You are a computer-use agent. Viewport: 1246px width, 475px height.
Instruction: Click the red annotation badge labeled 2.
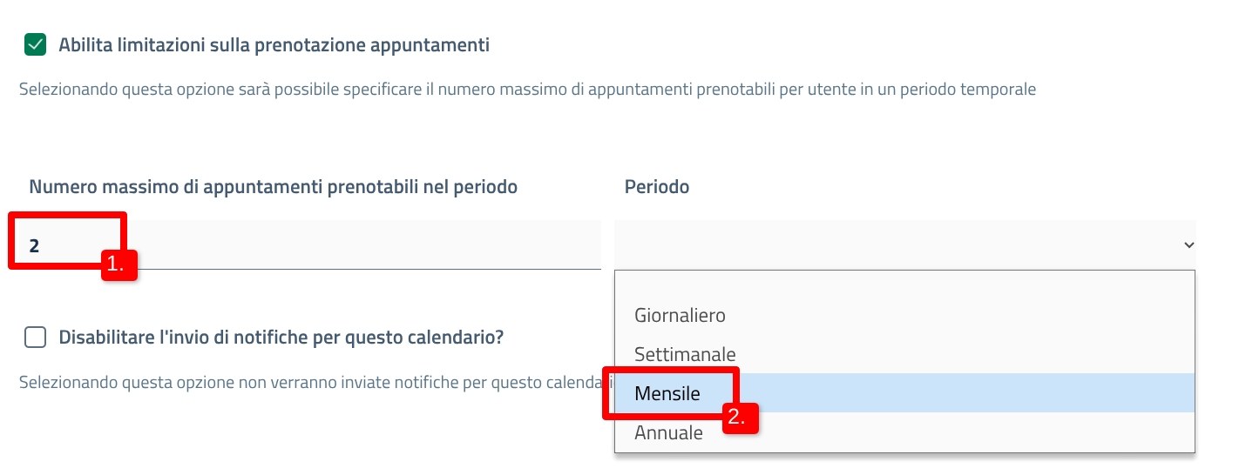click(740, 417)
